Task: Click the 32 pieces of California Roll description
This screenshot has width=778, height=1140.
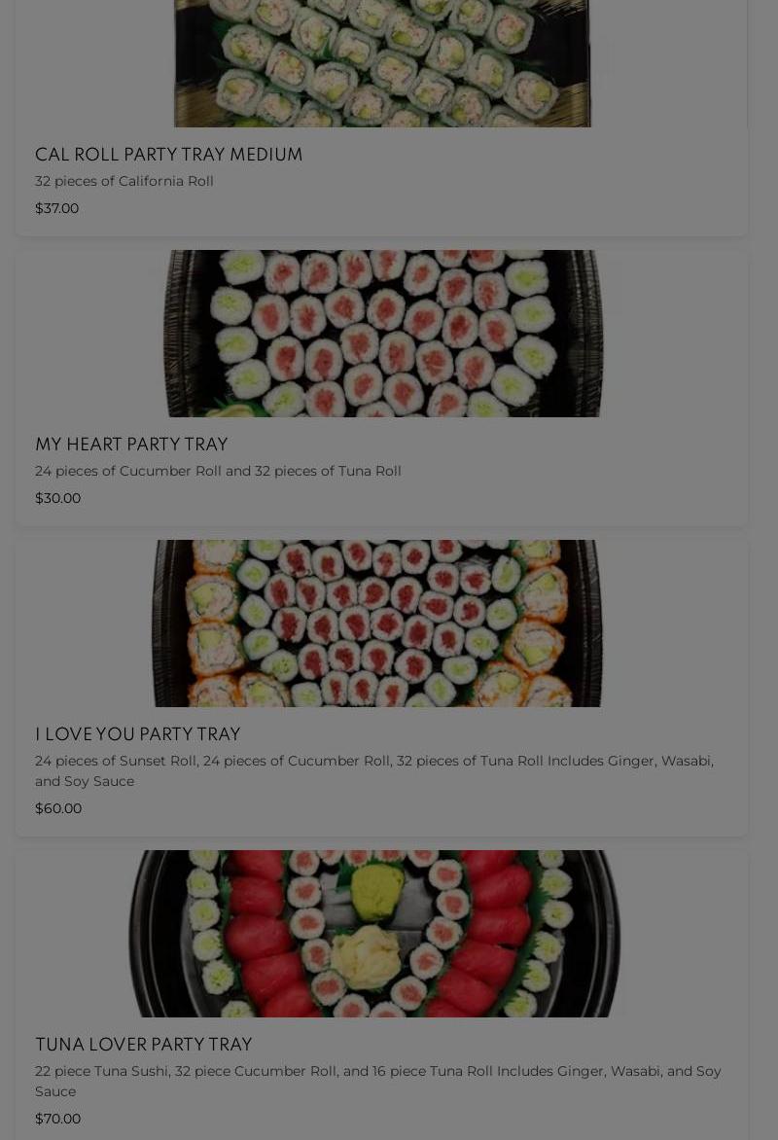Action: [x=124, y=181]
